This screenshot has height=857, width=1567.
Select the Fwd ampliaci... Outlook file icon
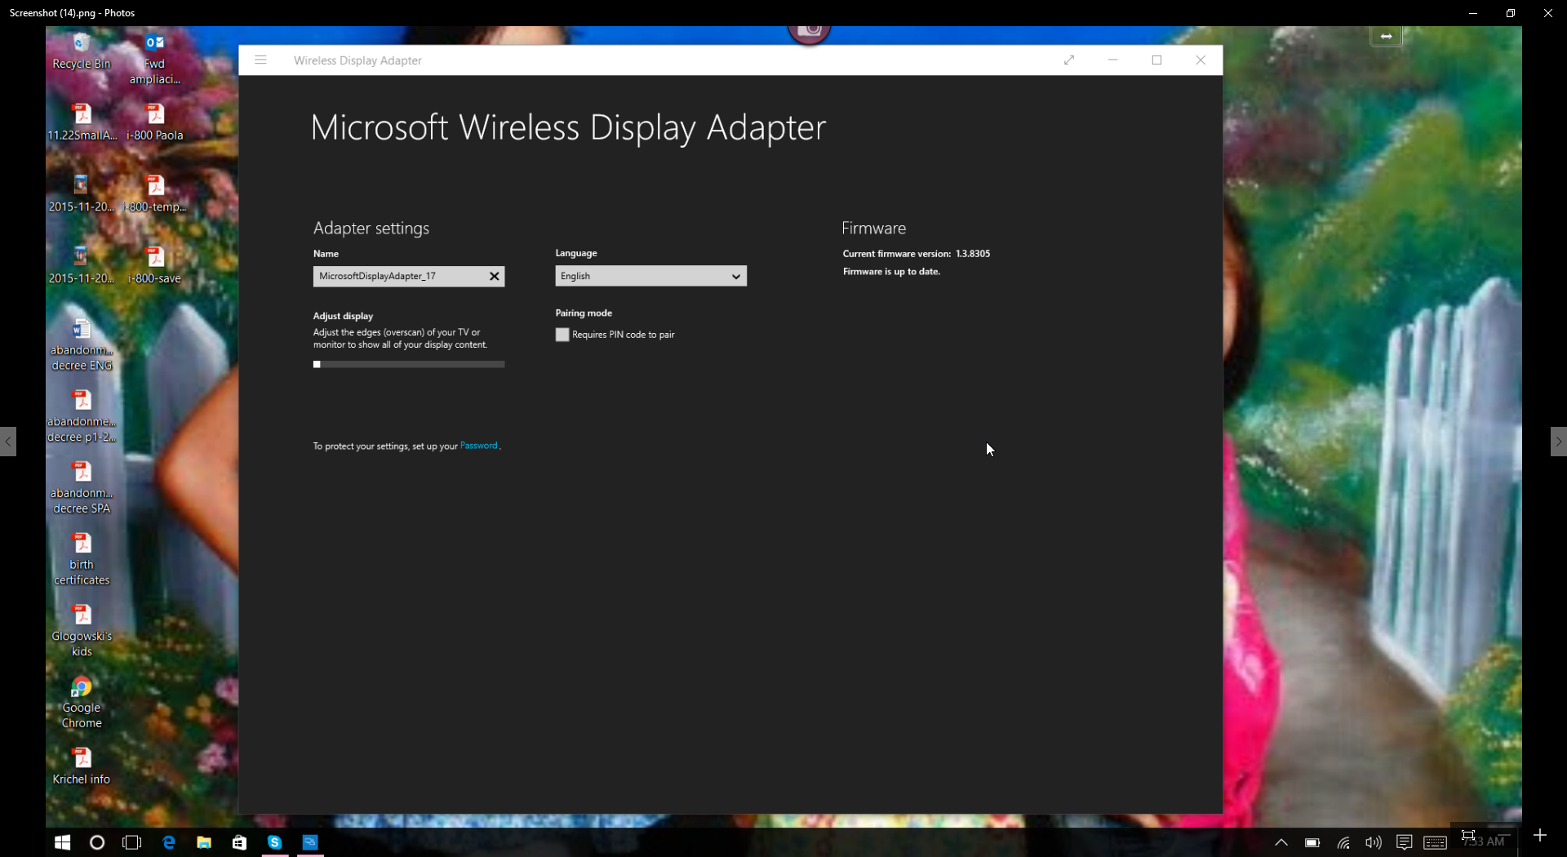pos(154,60)
